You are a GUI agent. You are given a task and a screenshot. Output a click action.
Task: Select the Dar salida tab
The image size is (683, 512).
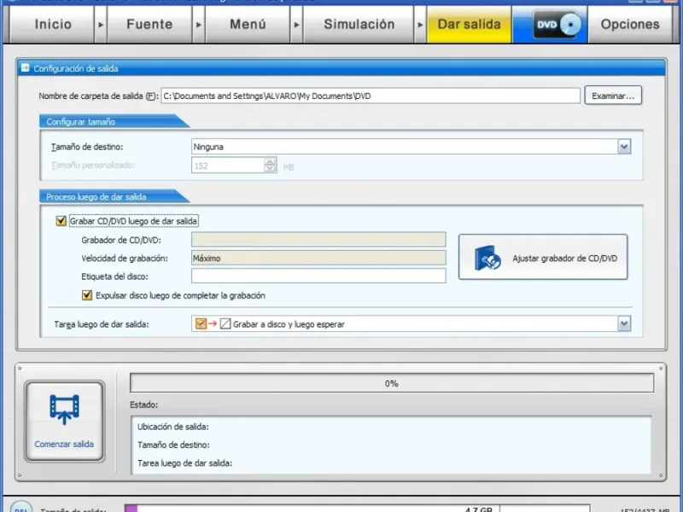(469, 25)
